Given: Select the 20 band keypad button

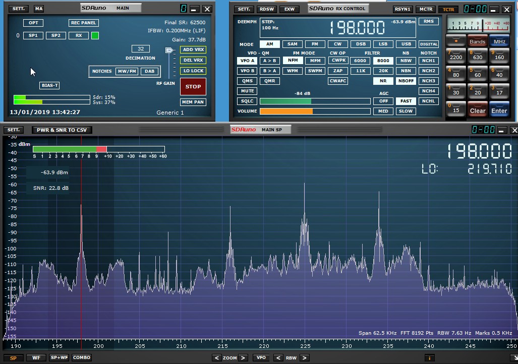Looking at the screenshot, I should coord(478,91).
